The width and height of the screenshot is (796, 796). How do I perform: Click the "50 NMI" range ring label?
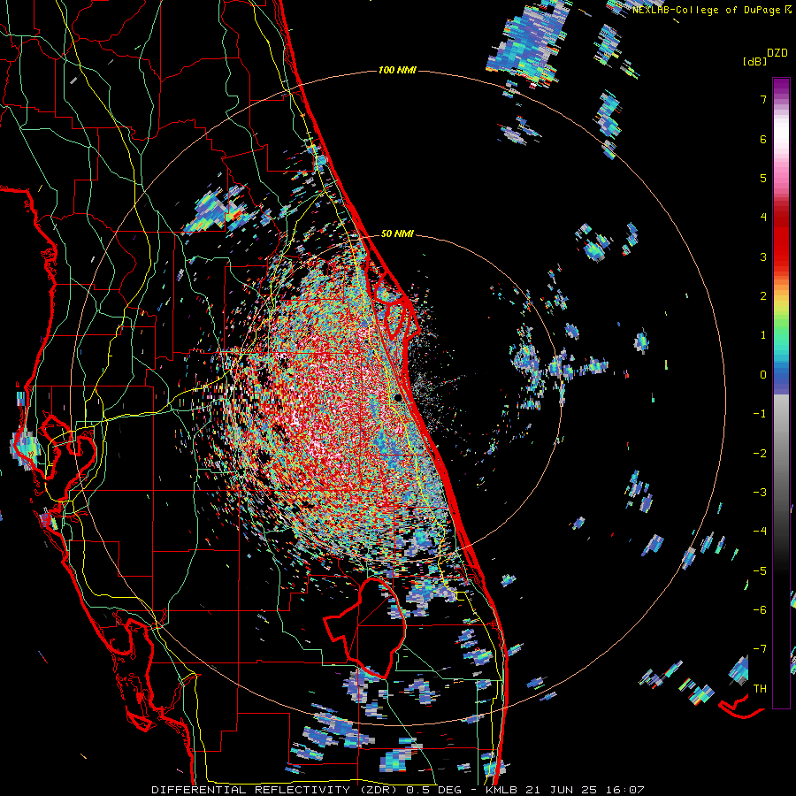point(397,233)
